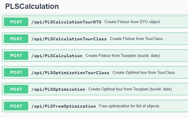Click POST badge for PLSCalculationTourDTO
Image resolution: width=188 pixels, height=118 pixels.
[16, 22]
